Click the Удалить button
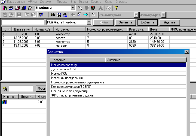The image size is (196, 136). 170,22
